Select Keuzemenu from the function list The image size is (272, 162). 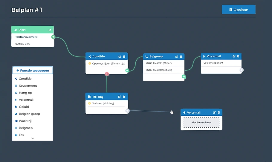28,86
